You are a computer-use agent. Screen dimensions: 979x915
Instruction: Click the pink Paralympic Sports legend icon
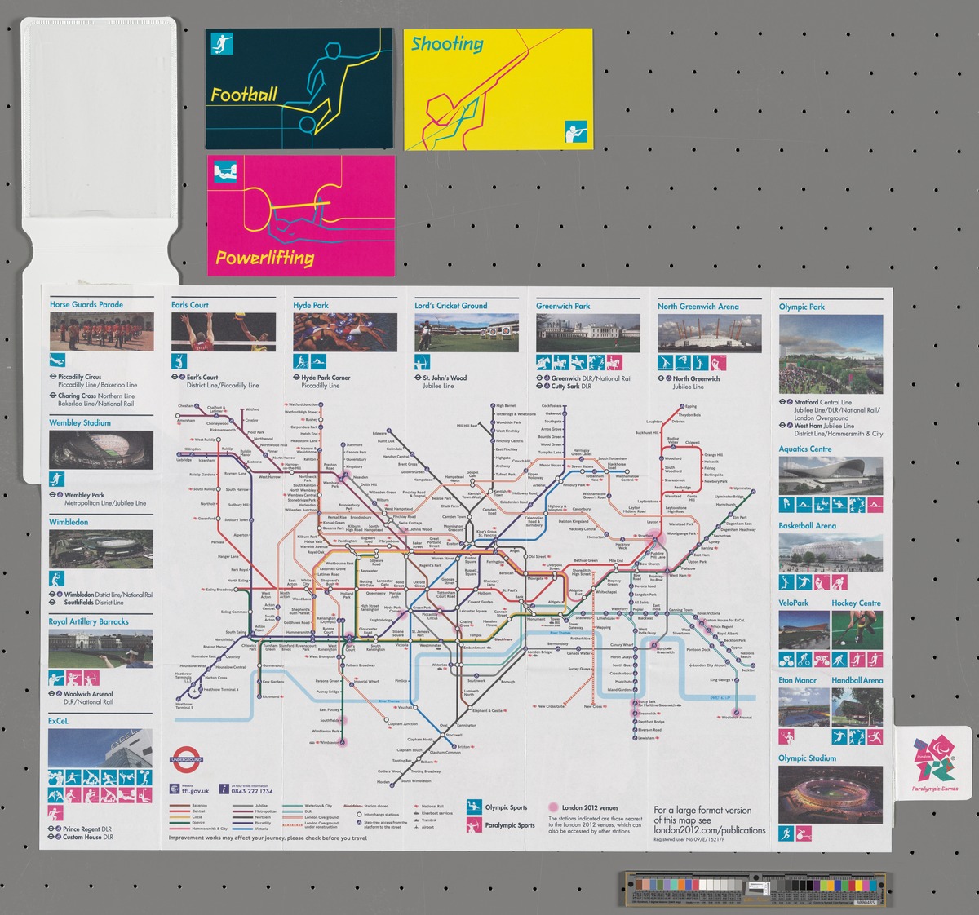click(x=474, y=824)
